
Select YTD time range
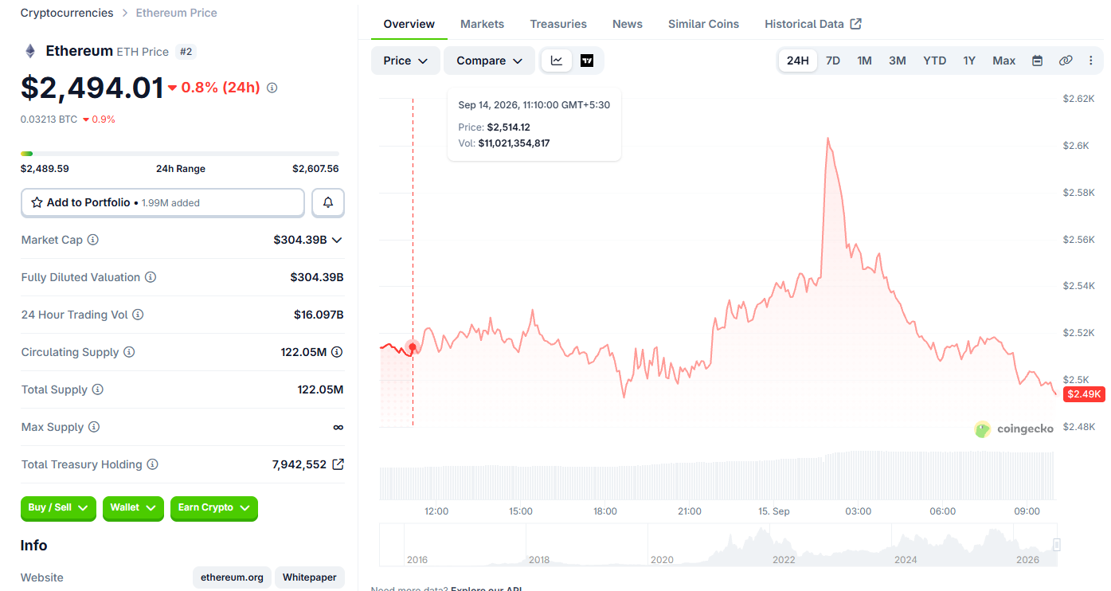click(x=935, y=61)
